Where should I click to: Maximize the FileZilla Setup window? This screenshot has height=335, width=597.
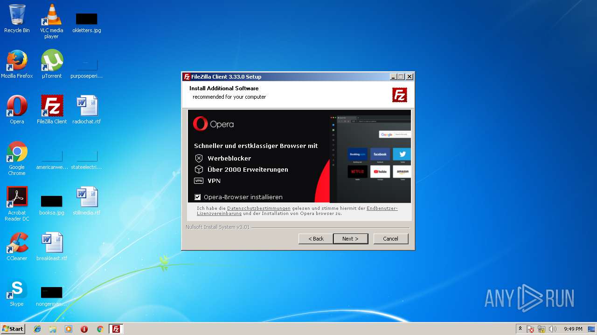[x=401, y=77]
